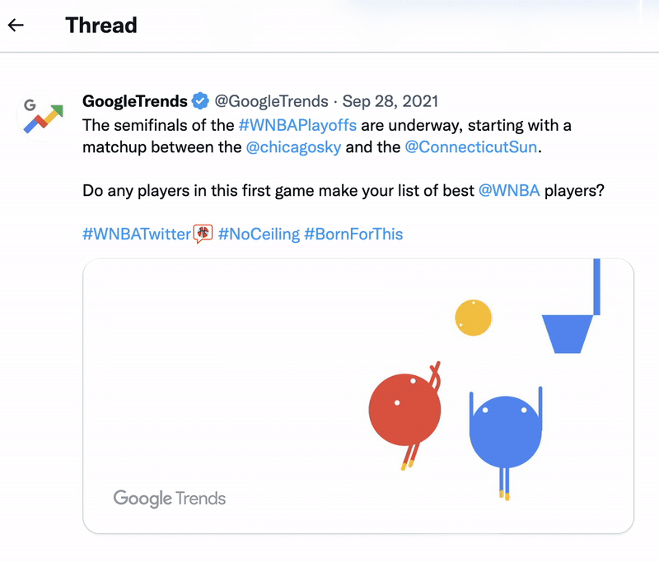Open the @ConnecticutSun mention
The height and width of the screenshot is (562, 659).
471,148
